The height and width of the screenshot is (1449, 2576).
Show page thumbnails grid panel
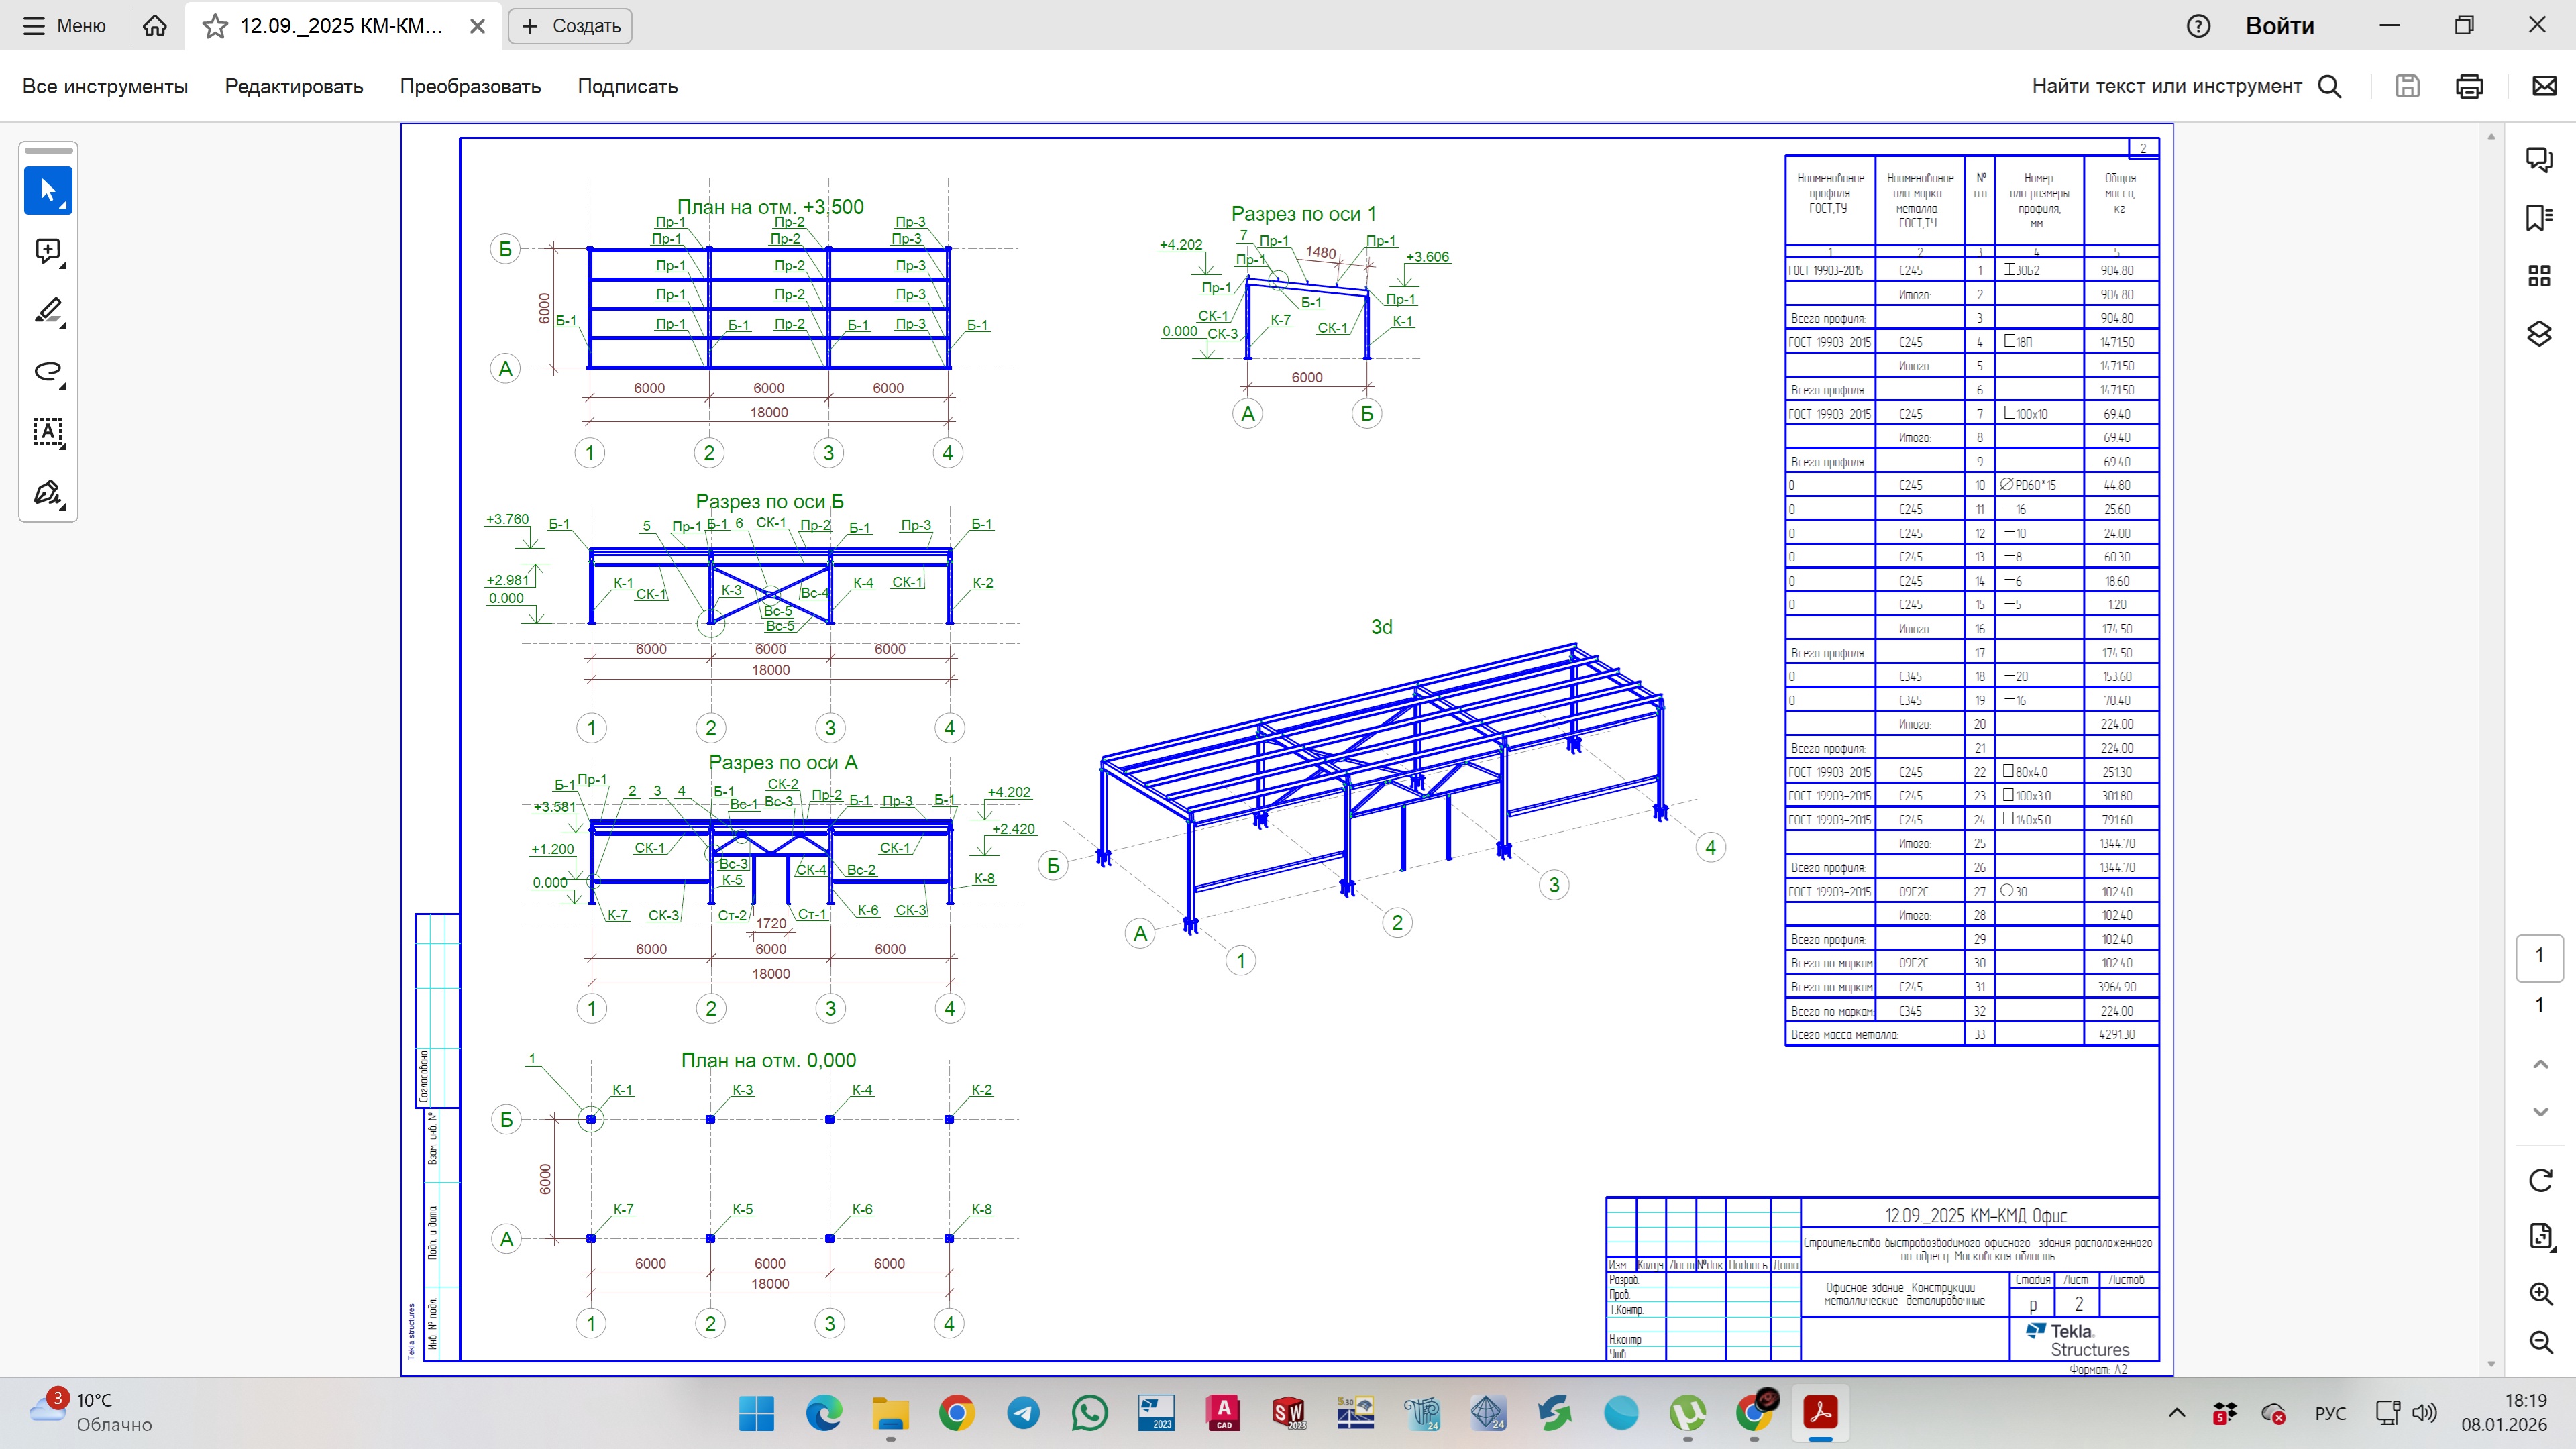(x=2539, y=275)
